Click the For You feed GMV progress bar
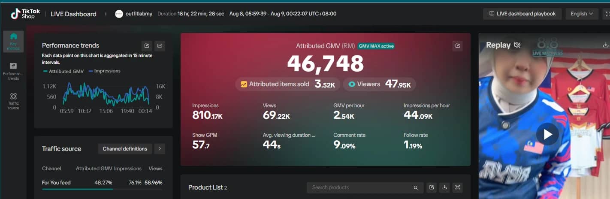The width and height of the screenshot is (610, 199). point(102,189)
